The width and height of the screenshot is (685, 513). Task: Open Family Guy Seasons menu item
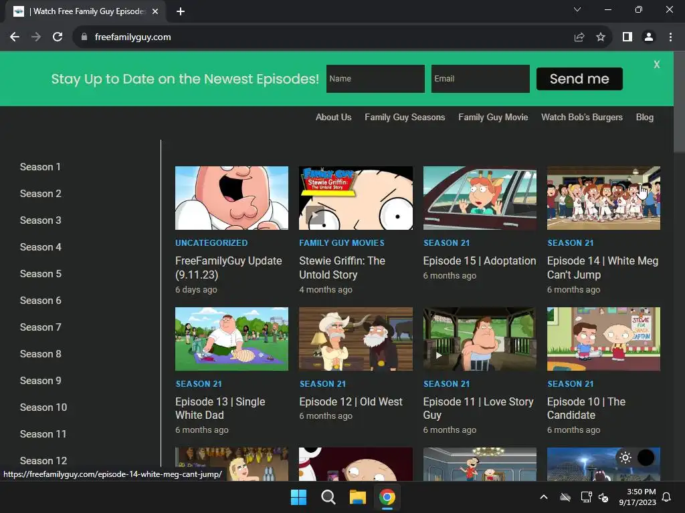coord(405,117)
